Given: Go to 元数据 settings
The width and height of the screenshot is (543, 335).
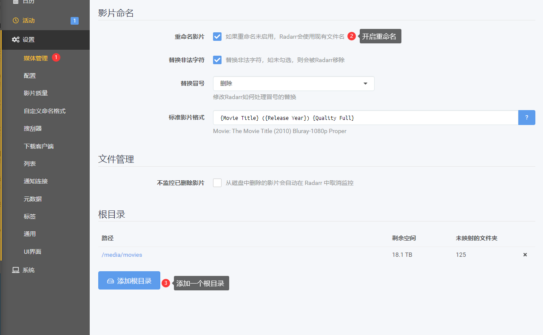Looking at the screenshot, I should click(x=33, y=199).
